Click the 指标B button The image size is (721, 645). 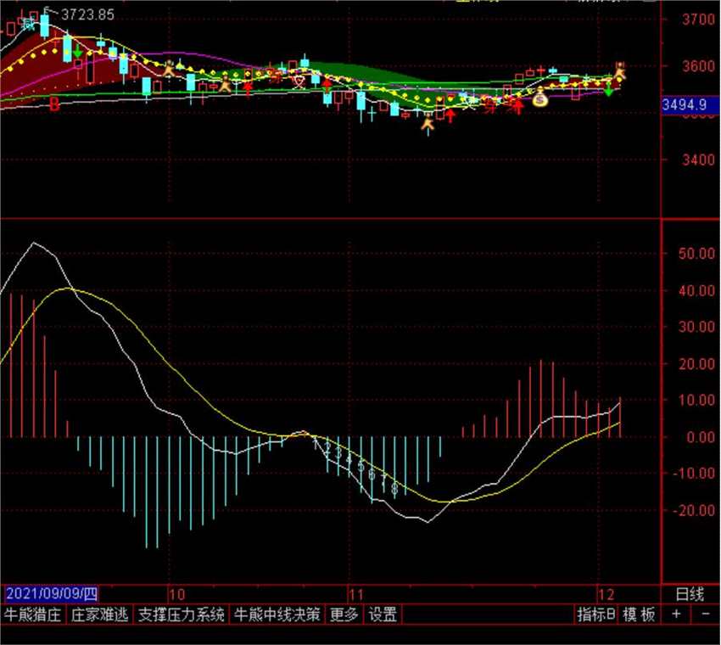(596, 614)
